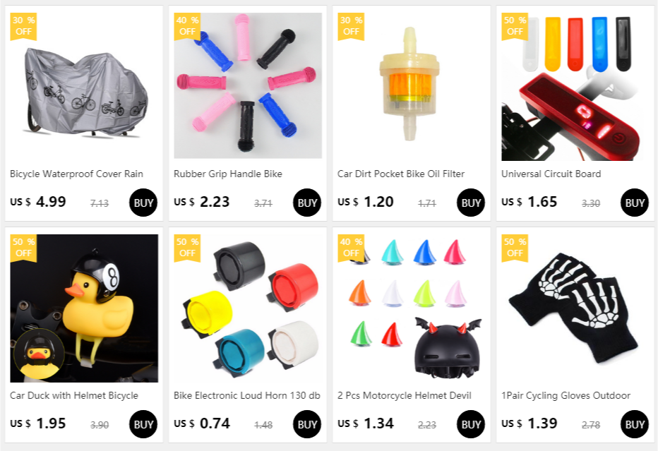Open the devil horns helmet image
The height and width of the screenshot is (451, 658).
pyautogui.click(x=412, y=308)
